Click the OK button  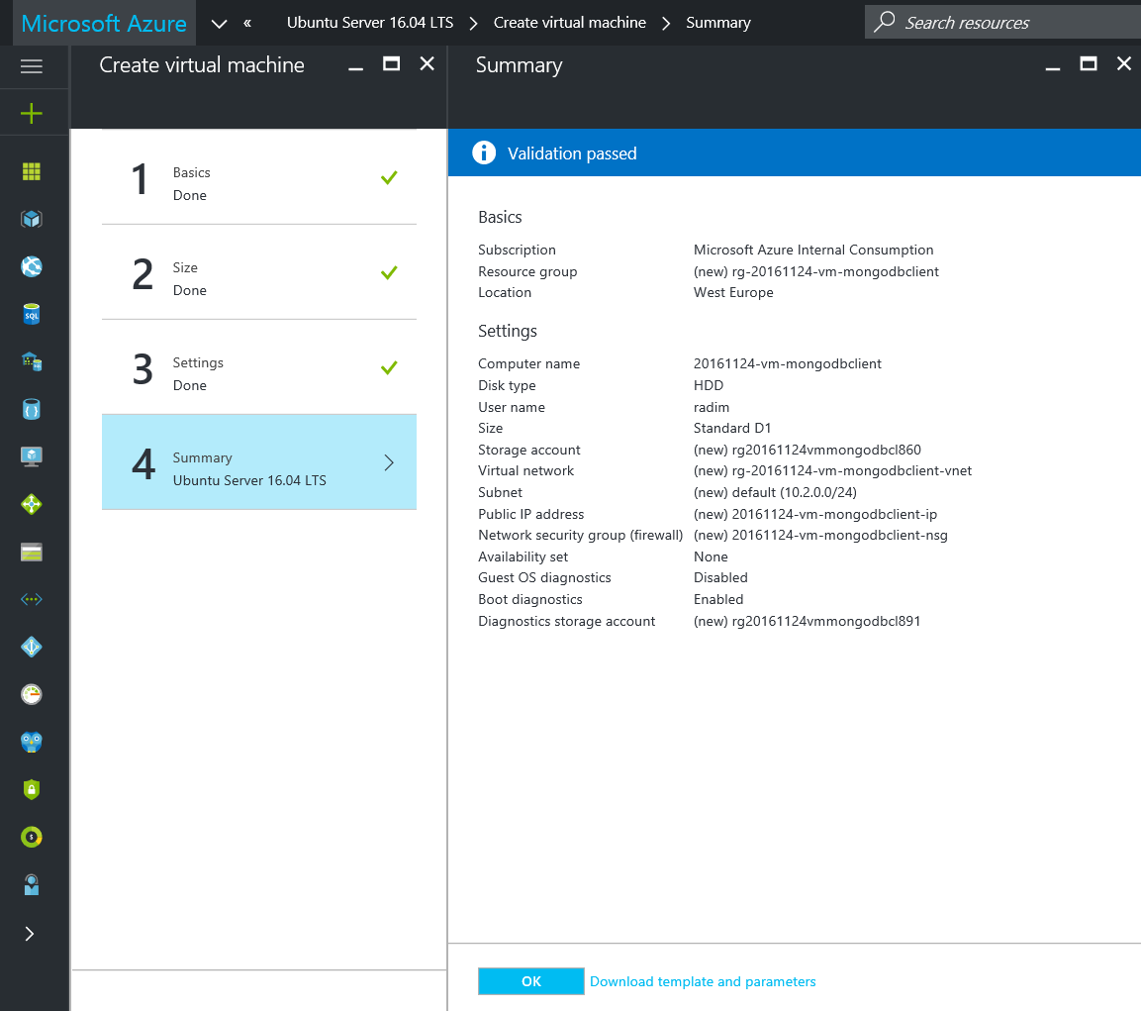click(x=531, y=981)
